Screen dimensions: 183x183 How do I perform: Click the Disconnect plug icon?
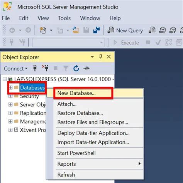coord(45,68)
